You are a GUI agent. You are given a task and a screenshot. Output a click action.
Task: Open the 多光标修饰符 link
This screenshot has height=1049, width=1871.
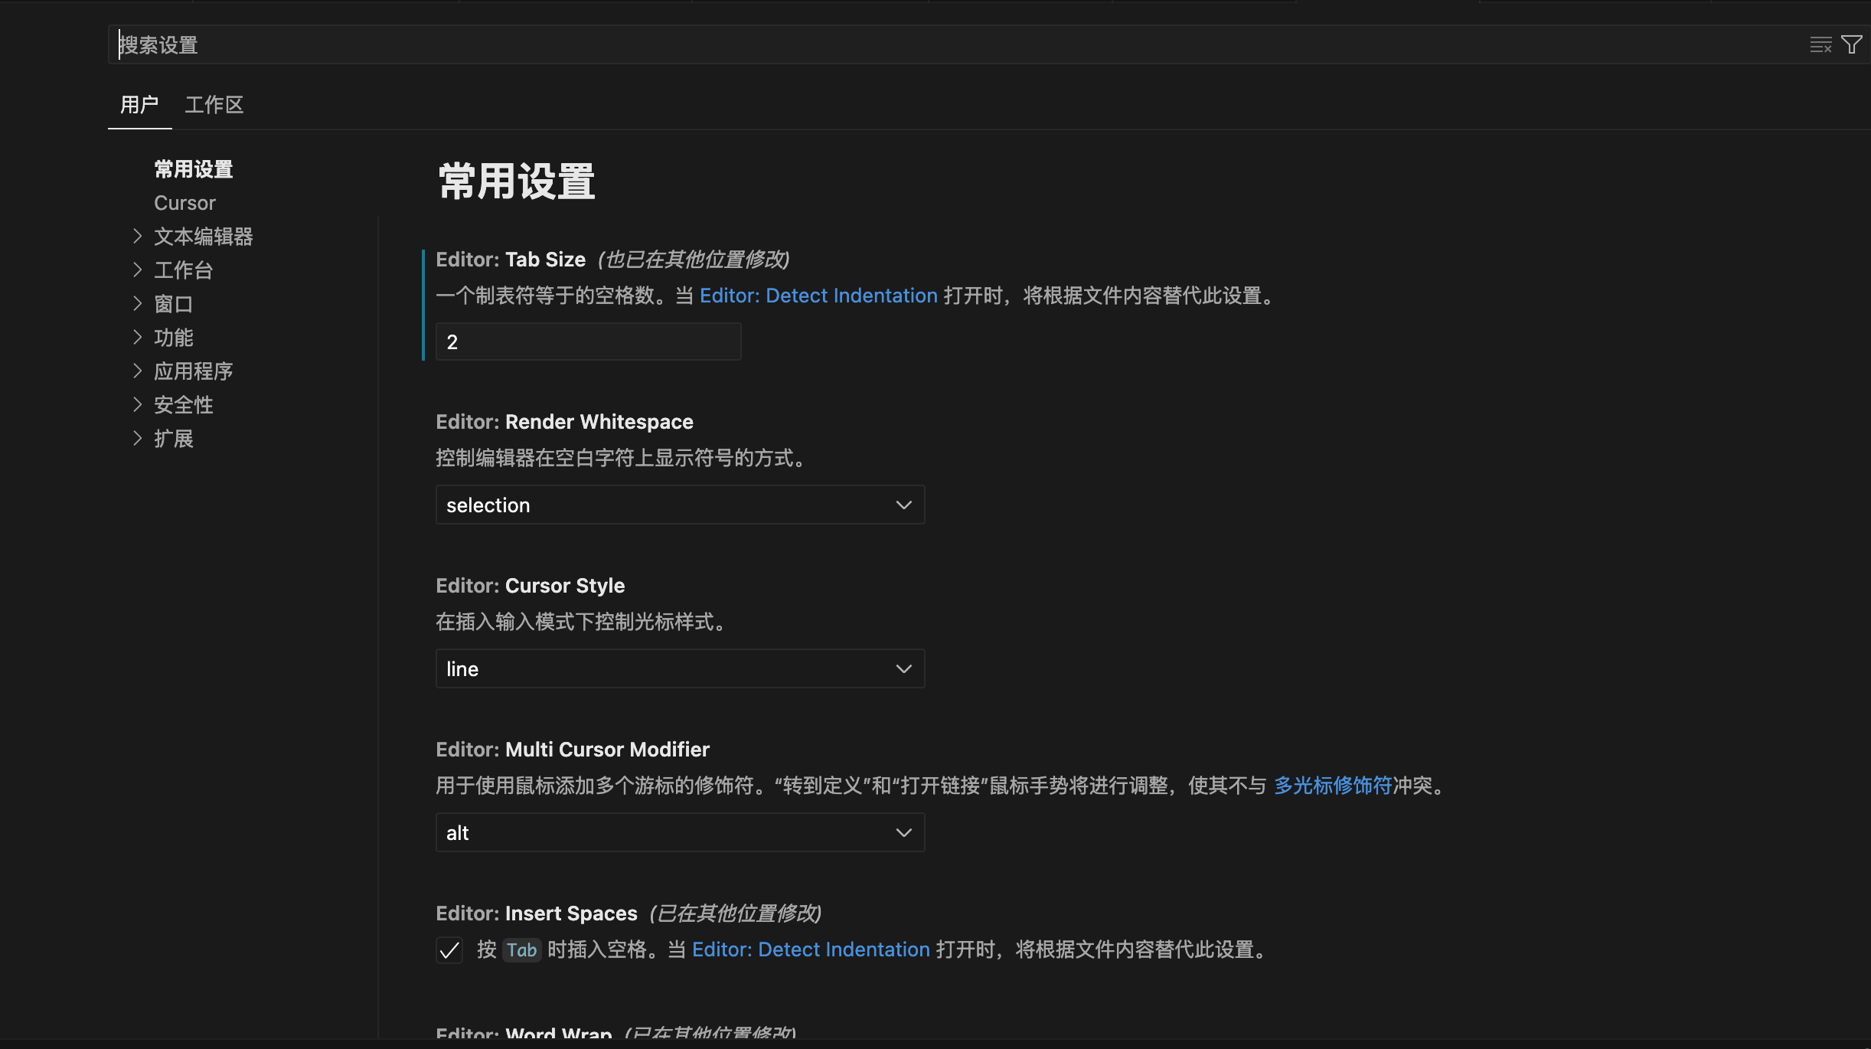click(1333, 786)
